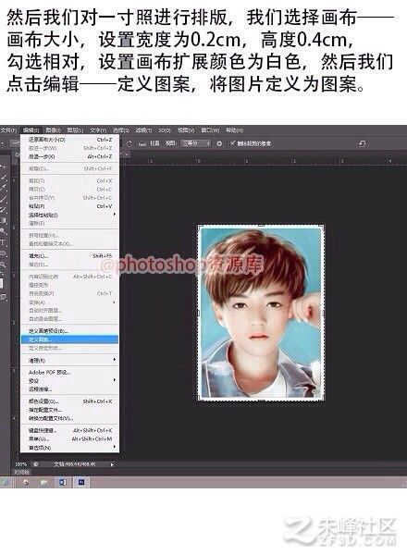
Task: Open the folder icon on the taskbar
Action: (x=43, y=482)
